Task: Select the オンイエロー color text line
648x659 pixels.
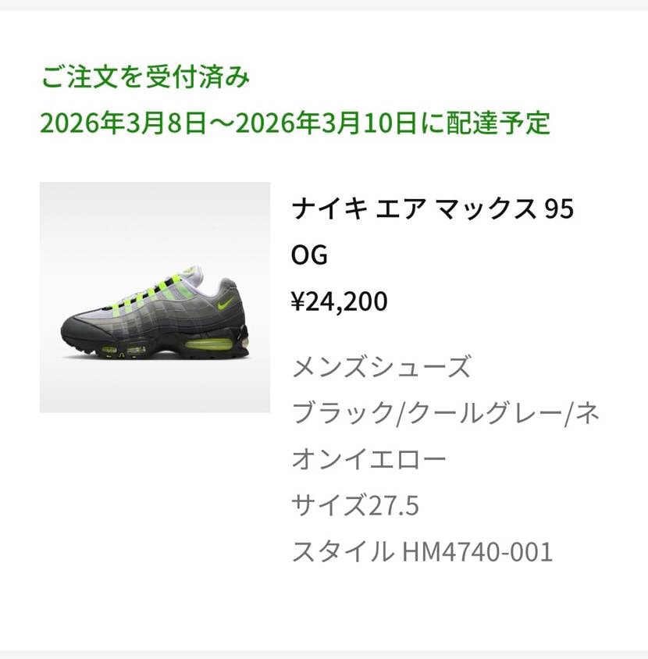Action: click(369, 458)
